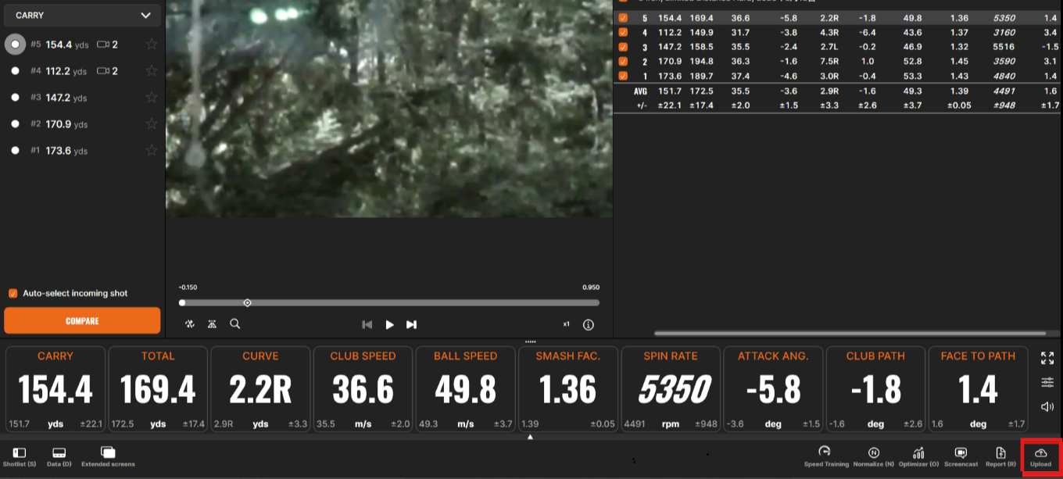Click the swing video preview
Screen dimensions: 1063x479
tap(389, 109)
